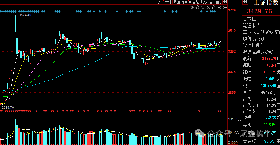Click the 换手 value 0.97%
This screenshot has height=145, width=280.
point(271,117)
